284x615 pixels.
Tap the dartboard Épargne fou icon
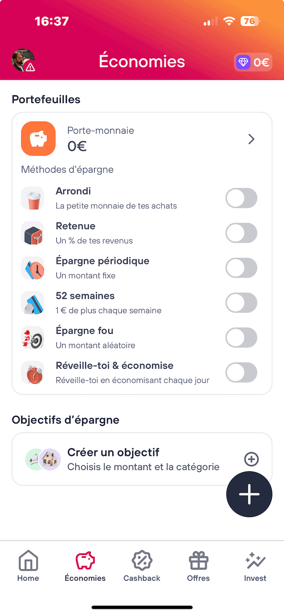[32, 337]
